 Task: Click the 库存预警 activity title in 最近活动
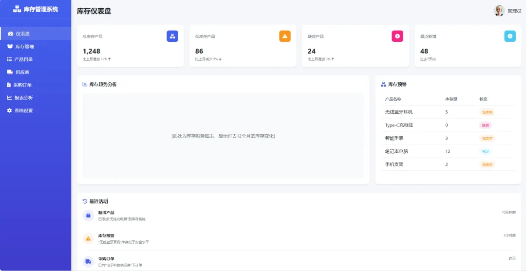click(106, 236)
